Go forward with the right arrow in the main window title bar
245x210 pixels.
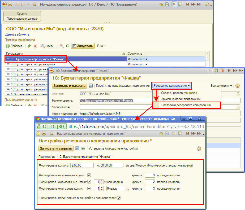[x=23, y=4]
